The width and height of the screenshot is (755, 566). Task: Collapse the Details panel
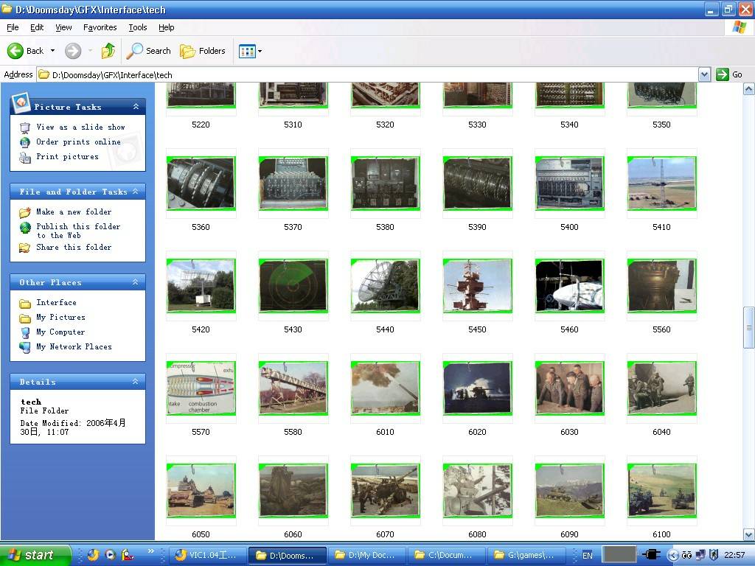(136, 382)
